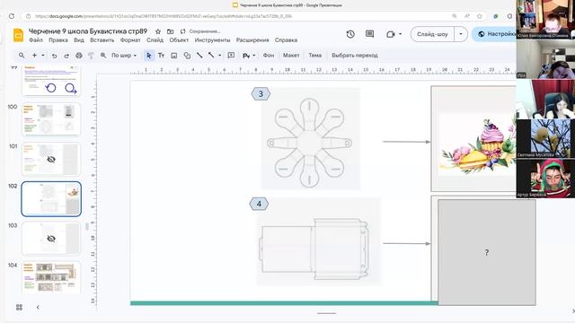Expand the camera meeting dropdown arrow
The image size is (575, 323).
[400, 34]
